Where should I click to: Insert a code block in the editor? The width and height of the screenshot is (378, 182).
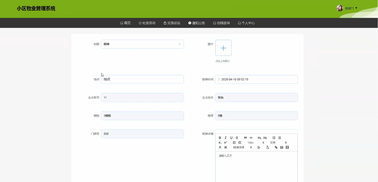click(251, 138)
